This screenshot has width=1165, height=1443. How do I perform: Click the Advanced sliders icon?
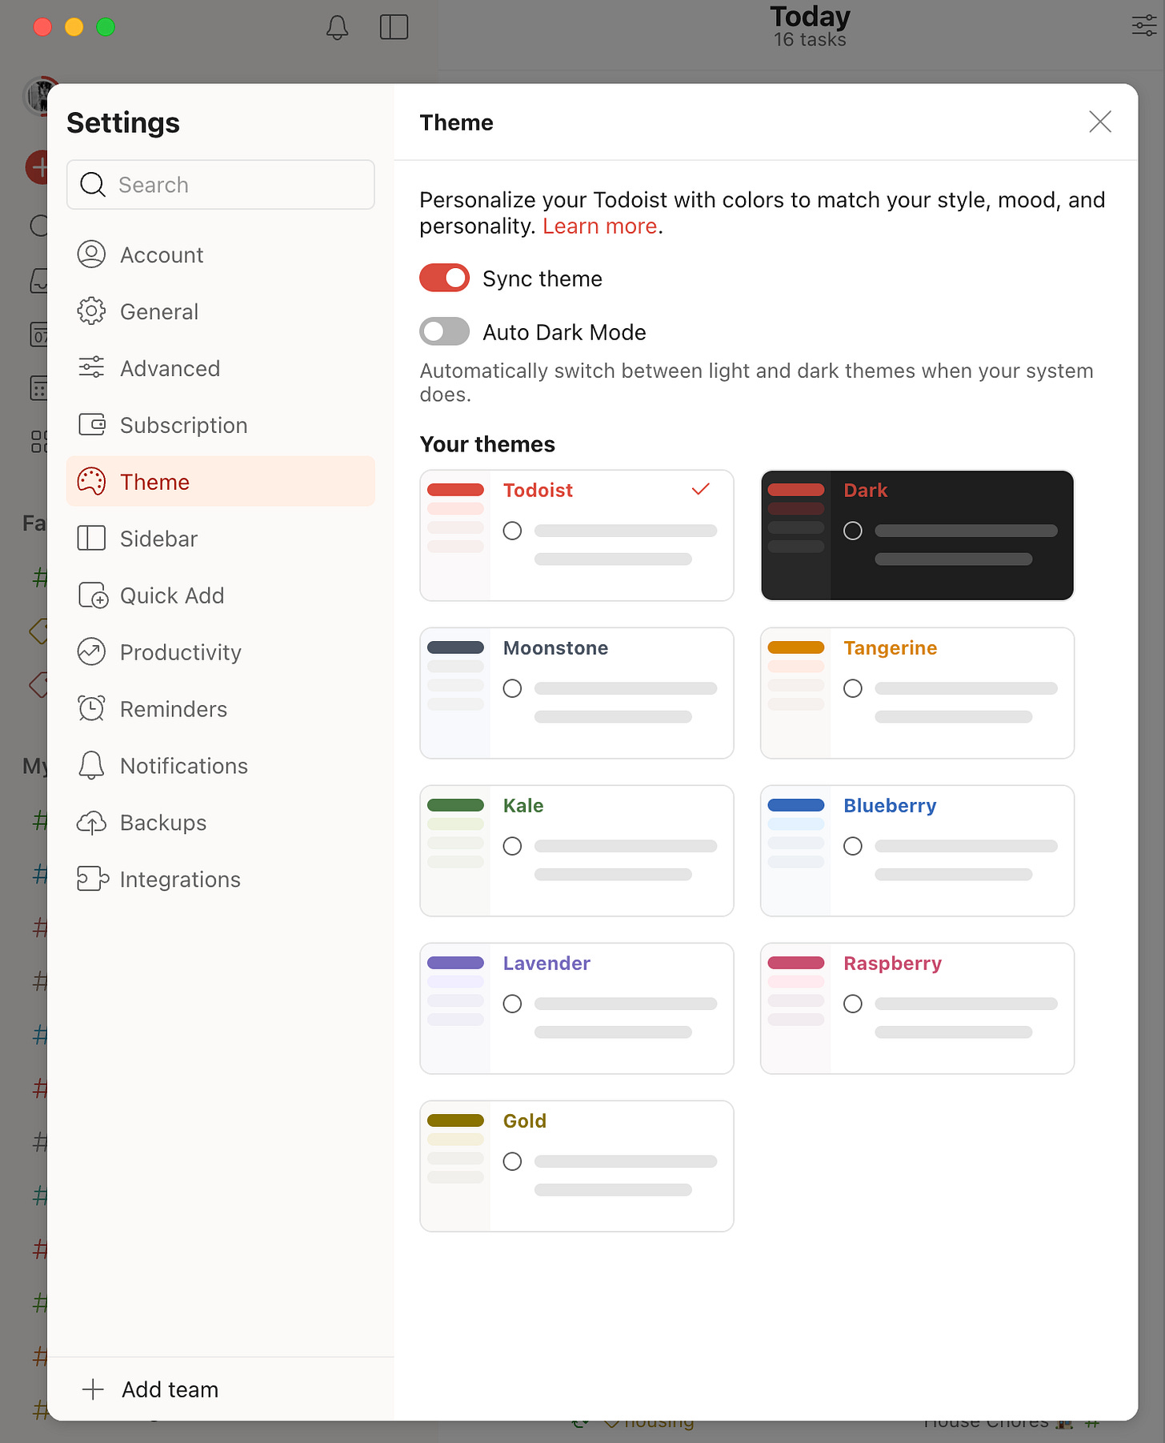tap(91, 368)
